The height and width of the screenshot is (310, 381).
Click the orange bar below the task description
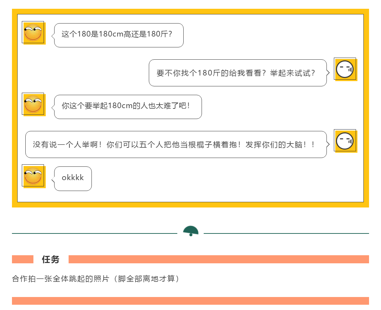[191, 301]
